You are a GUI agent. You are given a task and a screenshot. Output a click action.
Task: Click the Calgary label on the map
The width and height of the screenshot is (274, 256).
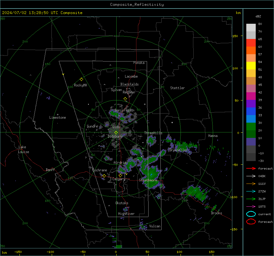119,179
